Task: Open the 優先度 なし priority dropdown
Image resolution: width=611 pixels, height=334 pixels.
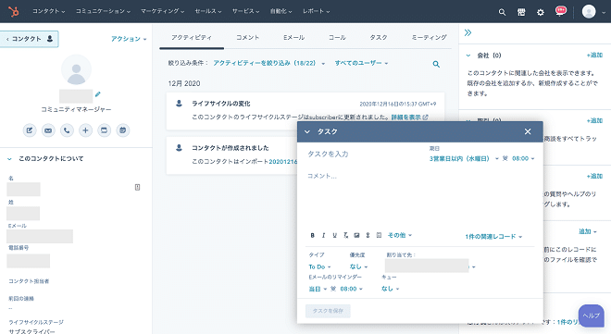Action: 358,266
